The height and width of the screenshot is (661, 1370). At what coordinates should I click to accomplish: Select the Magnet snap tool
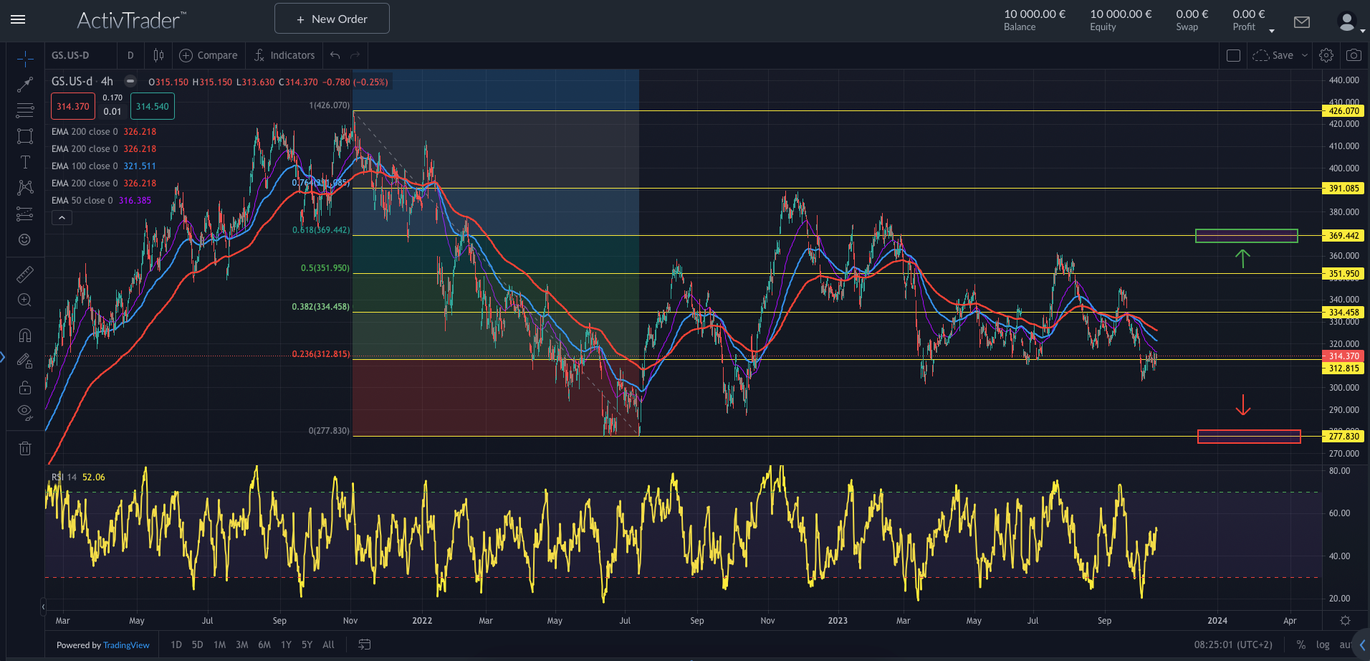tap(25, 334)
